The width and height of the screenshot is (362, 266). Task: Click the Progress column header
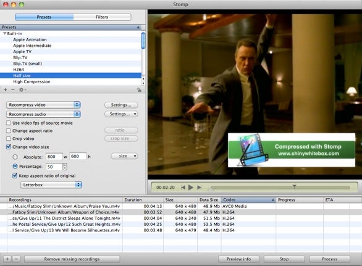point(300,200)
